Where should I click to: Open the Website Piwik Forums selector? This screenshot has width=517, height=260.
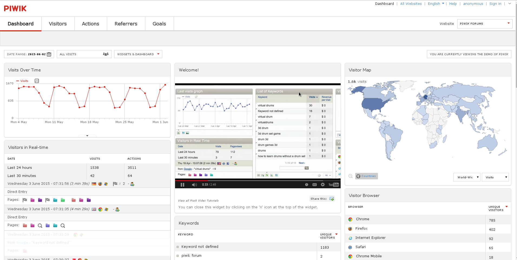tap(485, 24)
